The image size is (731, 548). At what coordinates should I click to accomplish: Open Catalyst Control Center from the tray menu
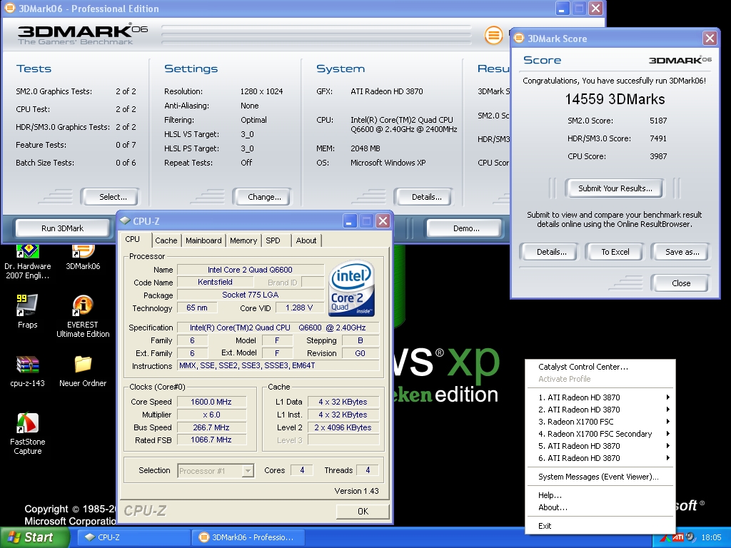click(x=601, y=367)
